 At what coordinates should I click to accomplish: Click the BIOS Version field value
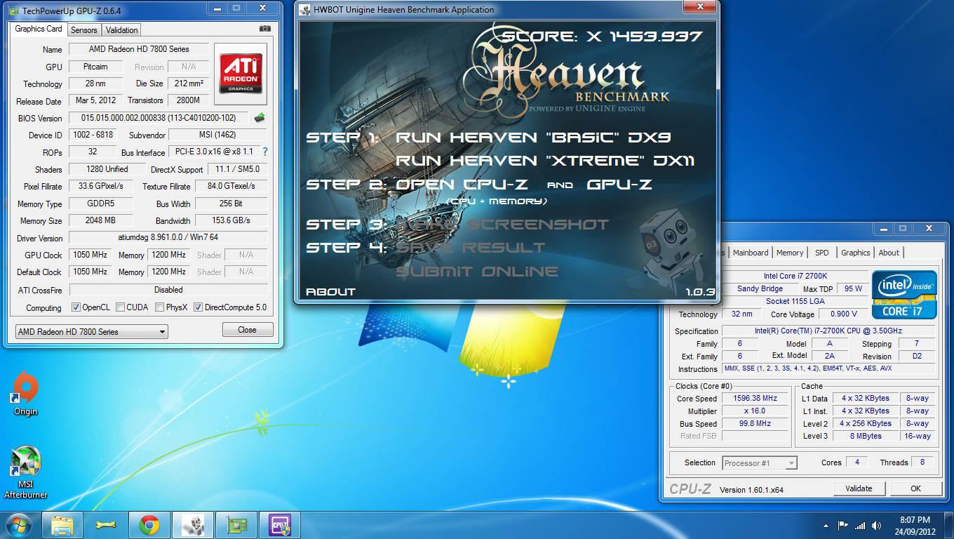coord(159,118)
